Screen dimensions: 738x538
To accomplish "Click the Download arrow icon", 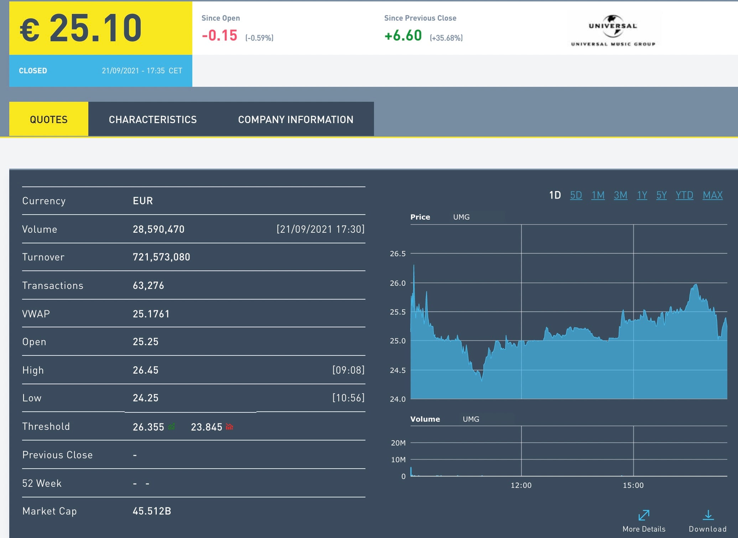I will click(x=708, y=515).
